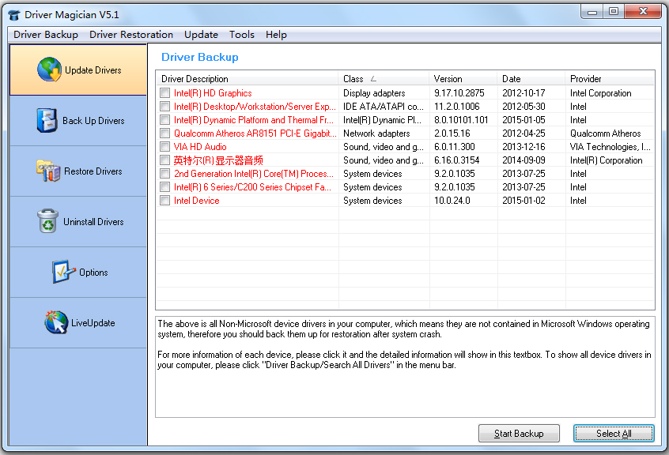Click the Qualcomm Atheros provider cell
This screenshot has height=455, width=669.
(606, 133)
